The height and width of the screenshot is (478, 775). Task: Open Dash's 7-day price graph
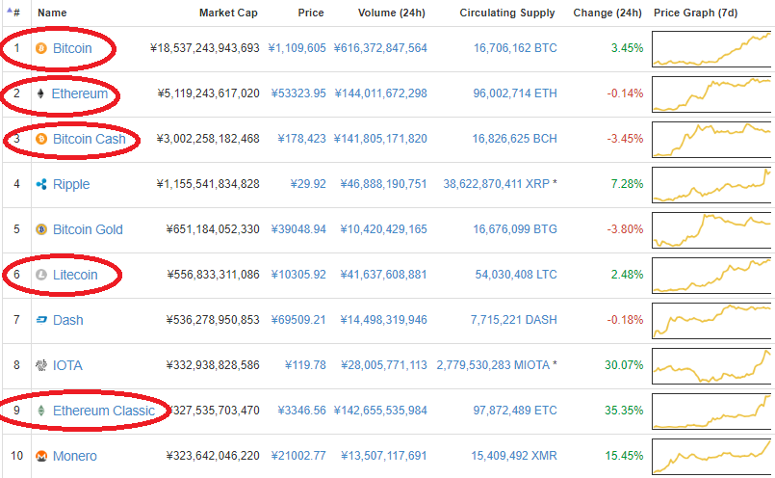(x=711, y=321)
